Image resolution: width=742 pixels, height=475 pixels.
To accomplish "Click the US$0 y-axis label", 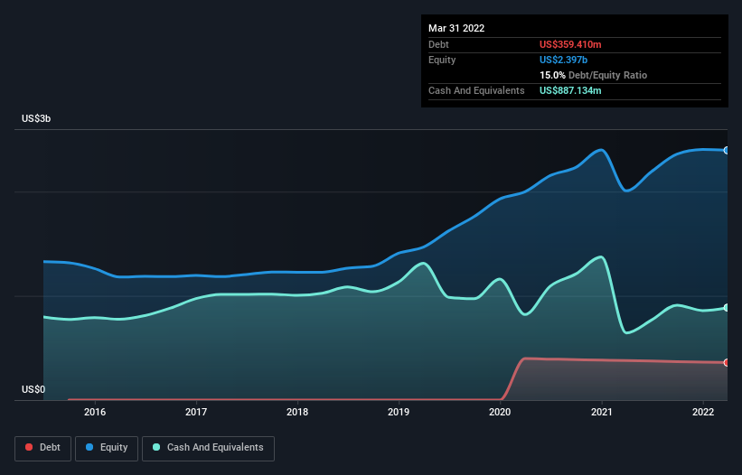I will tap(33, 389).
